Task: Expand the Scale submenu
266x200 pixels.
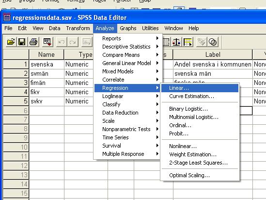Action: 127,121
